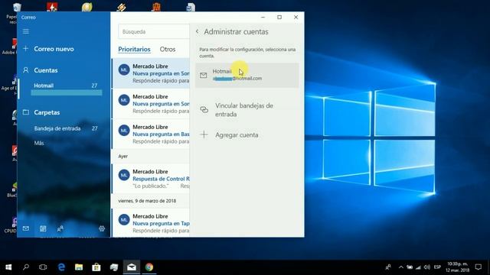The height and width of the screenshot is (275, 490).
Task: Open the network icon in system tray
Action: point(418,267)
